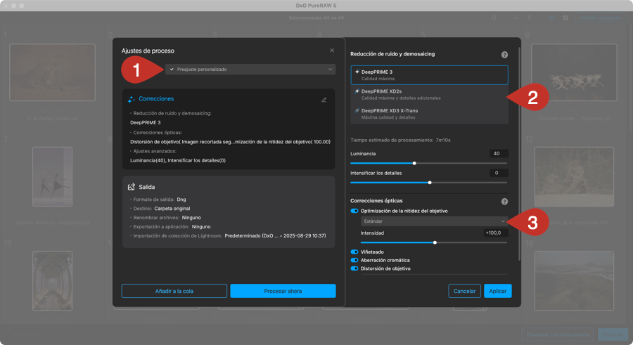This screenshot has width=633, height=345.
Task: Close the Ajustes de proceso dialog
Action: click(332, 51)
